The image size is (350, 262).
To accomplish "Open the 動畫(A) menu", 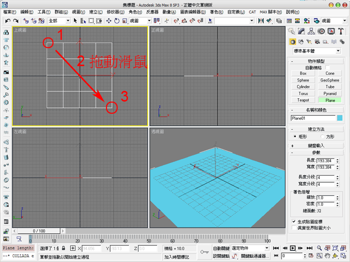I will coord(169,12).
